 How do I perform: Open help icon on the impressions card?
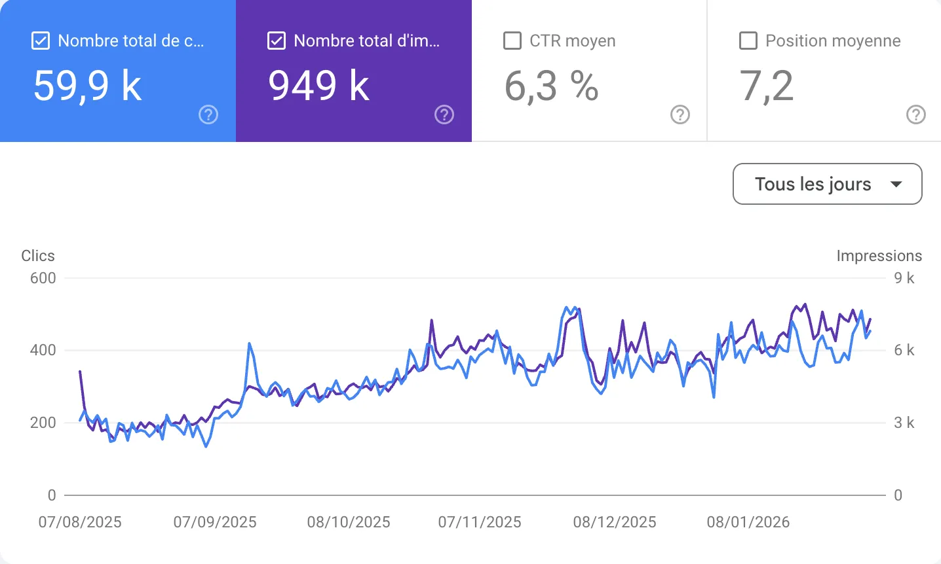(444, 115)
